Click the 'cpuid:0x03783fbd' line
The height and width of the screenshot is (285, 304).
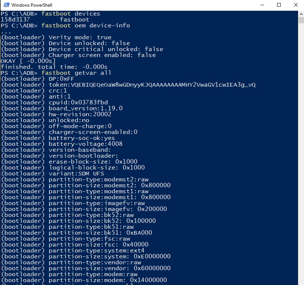tap(54, 103)
